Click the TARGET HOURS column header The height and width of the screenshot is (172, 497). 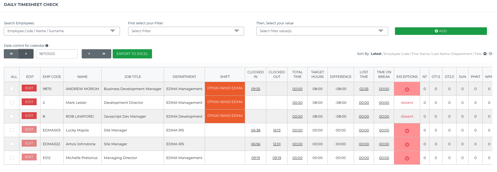click(x=317, y=74)
